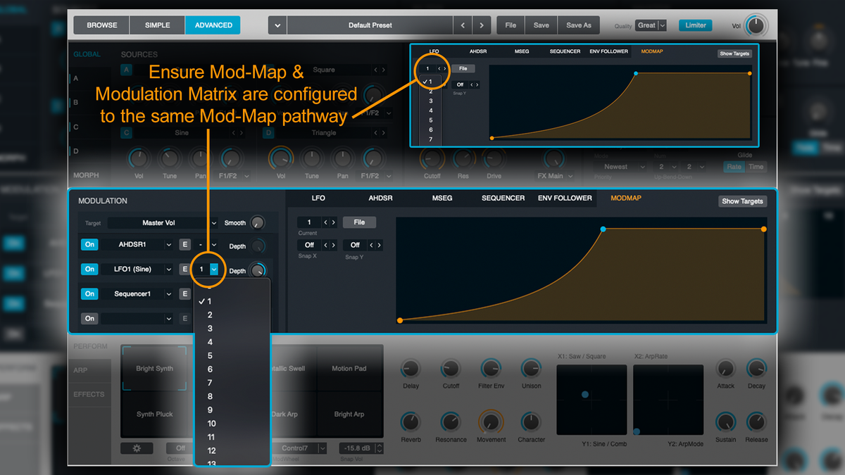The width and height of the screenshot is (845, 475).
Task: Open the SEQUENCER tab in the modulation panel
Action: point(502,198)
